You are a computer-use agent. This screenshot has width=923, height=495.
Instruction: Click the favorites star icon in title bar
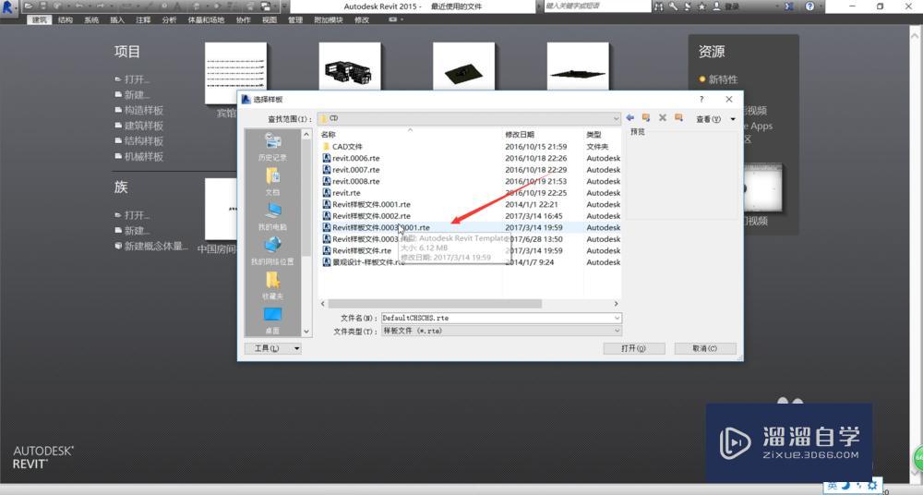coord(701,6)
